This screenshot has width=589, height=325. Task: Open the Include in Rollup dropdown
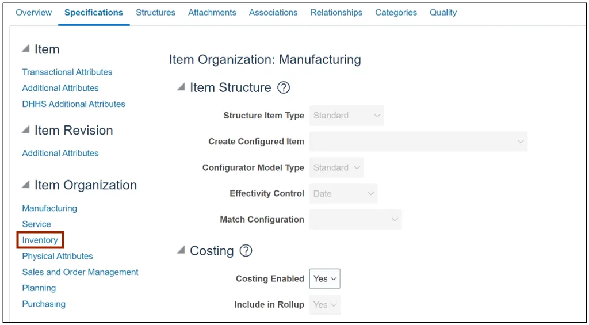(325, 305)
